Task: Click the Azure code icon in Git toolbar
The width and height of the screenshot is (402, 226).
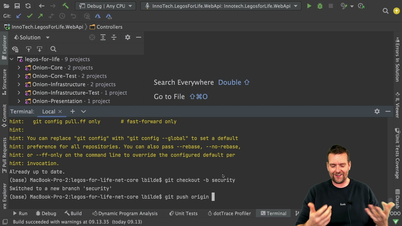Action: (109, 16)
